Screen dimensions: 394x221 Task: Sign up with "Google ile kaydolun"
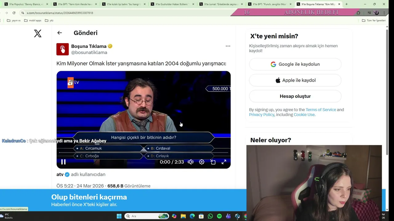click(295, 64)
